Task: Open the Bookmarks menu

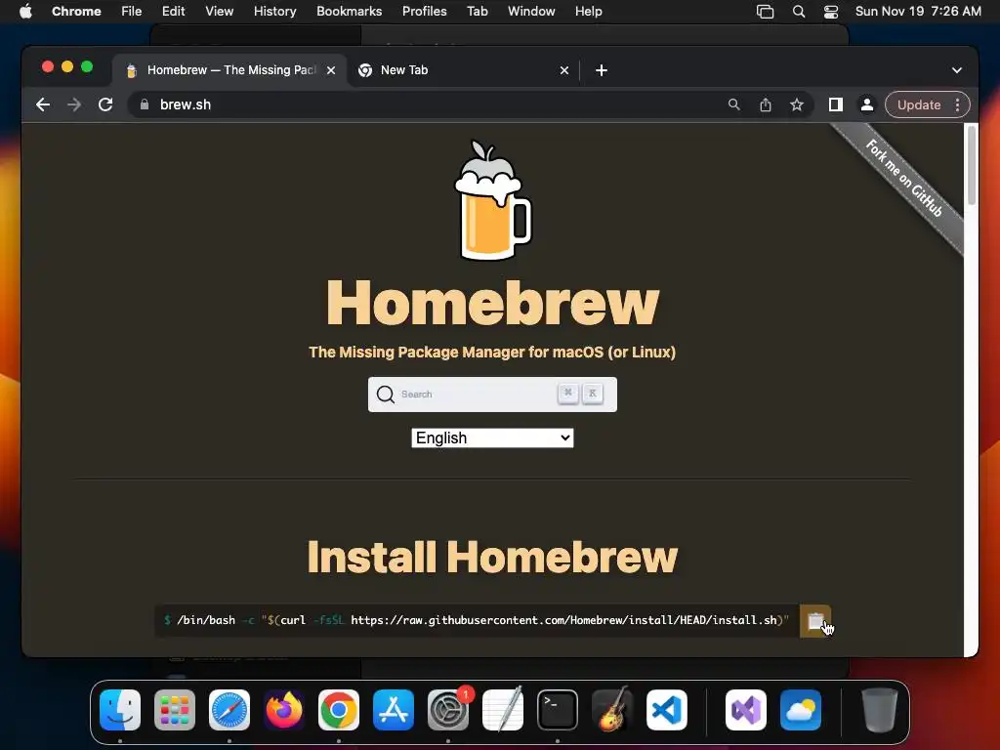Action: 349,11
